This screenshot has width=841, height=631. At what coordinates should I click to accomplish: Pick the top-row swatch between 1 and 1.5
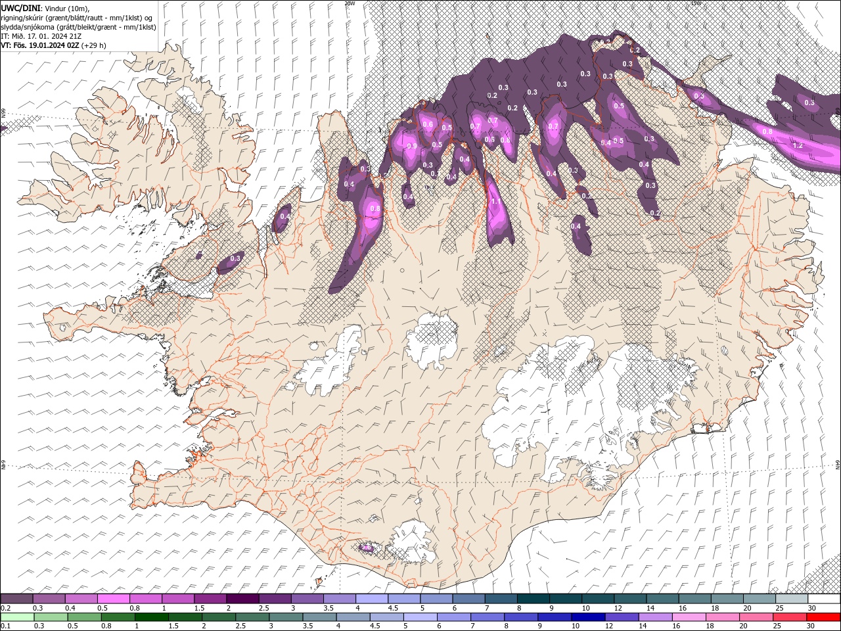[178, 599]
